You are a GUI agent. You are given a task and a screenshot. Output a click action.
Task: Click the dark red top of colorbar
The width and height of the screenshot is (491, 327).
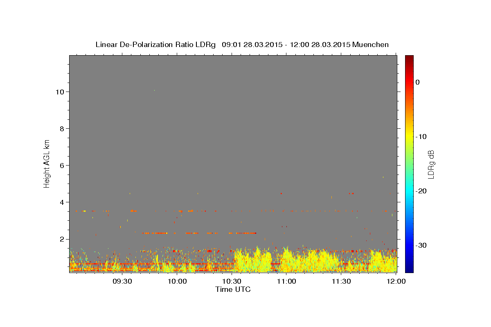pos(409,58)
